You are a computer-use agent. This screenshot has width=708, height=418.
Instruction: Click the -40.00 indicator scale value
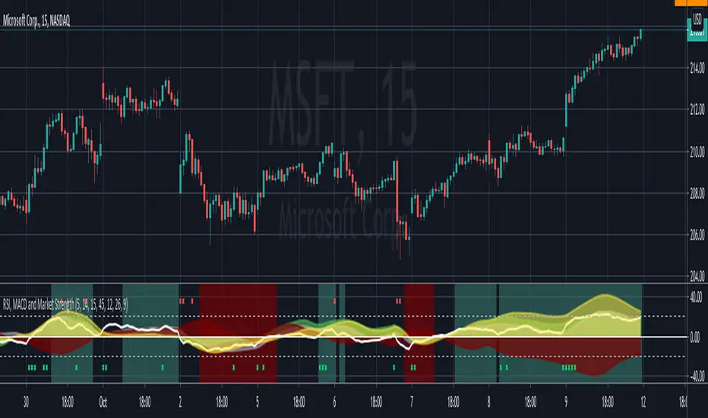click(x=696, y=376)
